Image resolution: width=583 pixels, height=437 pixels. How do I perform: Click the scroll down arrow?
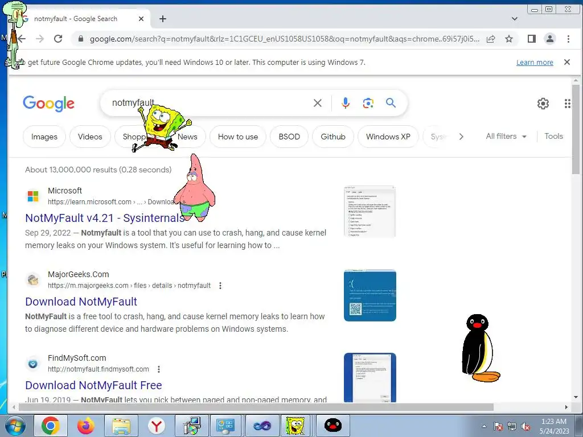pos(576,397)
